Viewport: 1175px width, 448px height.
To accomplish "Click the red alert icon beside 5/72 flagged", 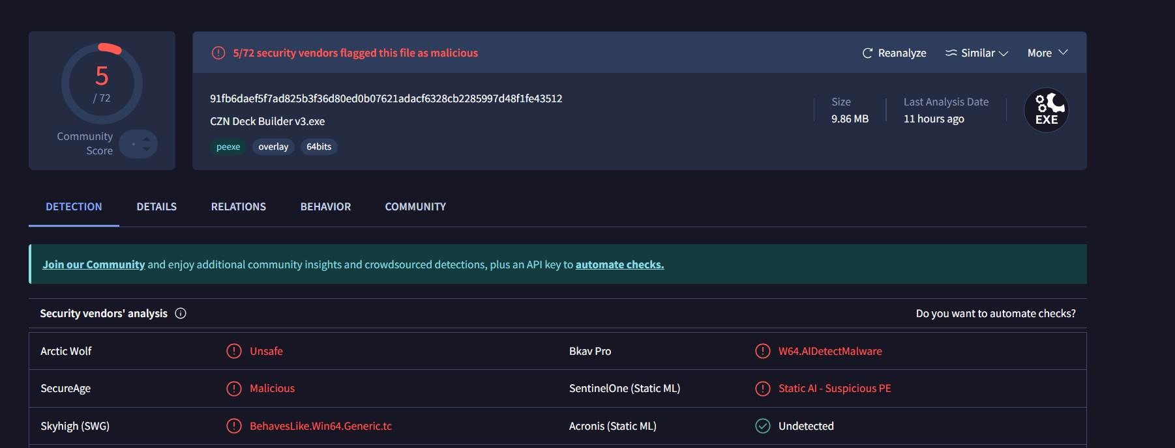I will click(218, 53).
